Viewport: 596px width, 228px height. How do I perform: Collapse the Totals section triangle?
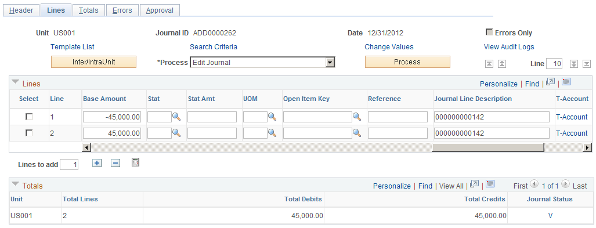point(16,184)
